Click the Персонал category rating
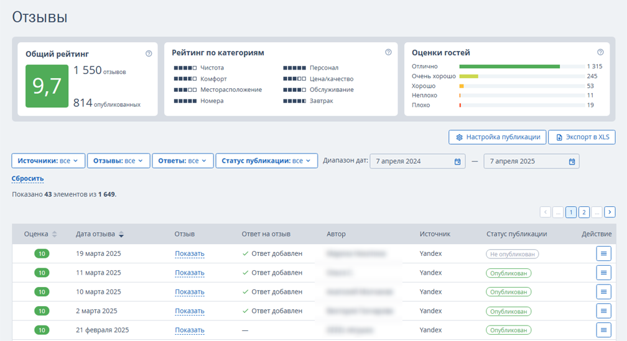Viewport: 627px width, 341px height. coord(311,68)
